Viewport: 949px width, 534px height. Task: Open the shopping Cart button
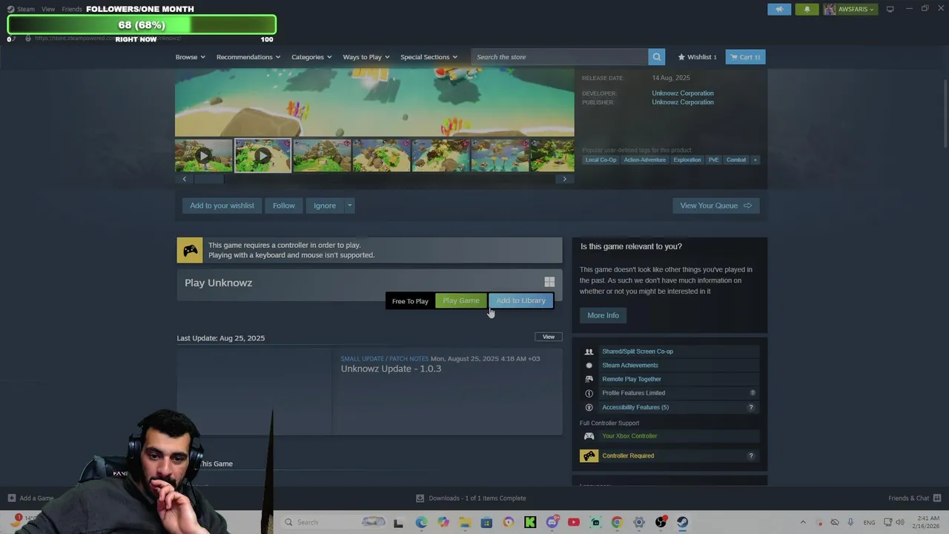click(745, 57)
